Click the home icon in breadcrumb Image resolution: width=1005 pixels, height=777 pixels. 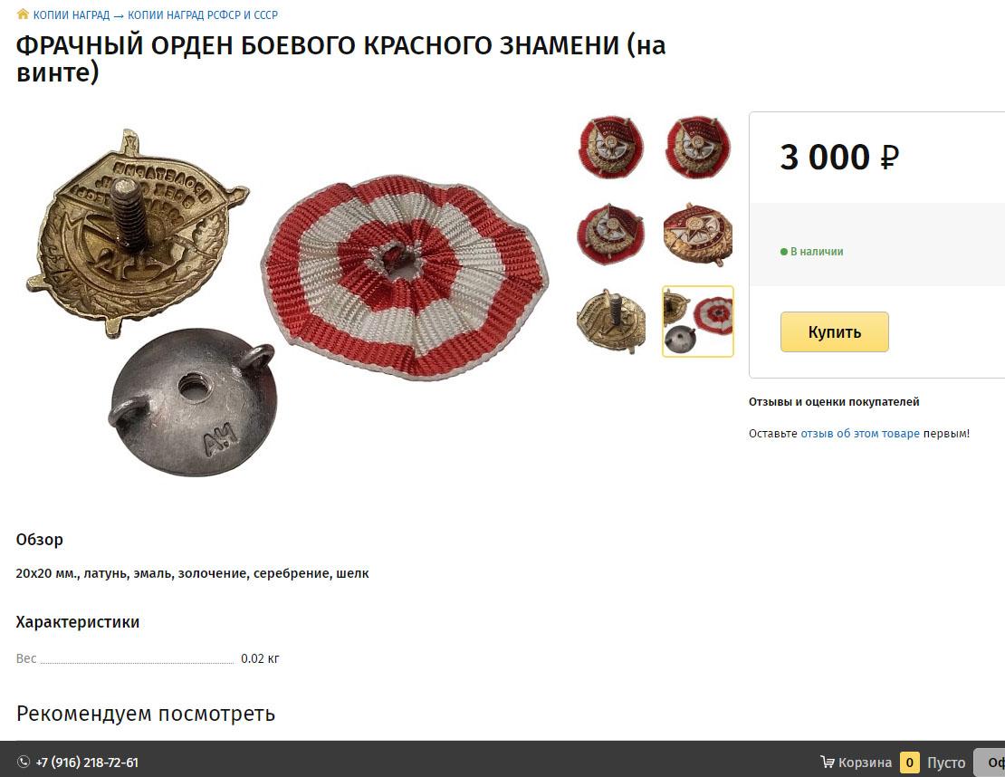coord(23,14)
